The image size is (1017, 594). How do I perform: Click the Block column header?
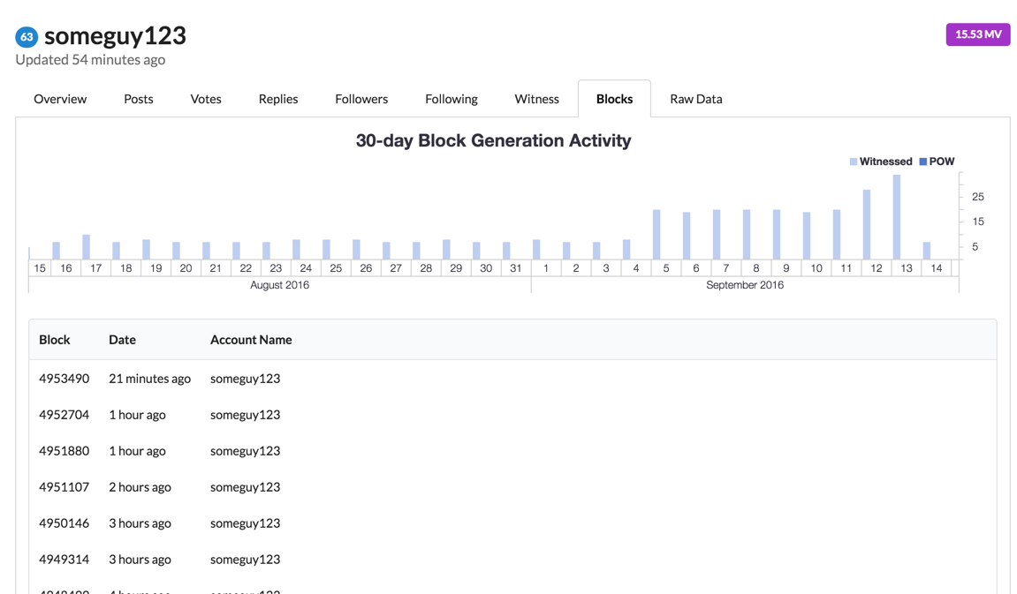click(x=55, y=340)
